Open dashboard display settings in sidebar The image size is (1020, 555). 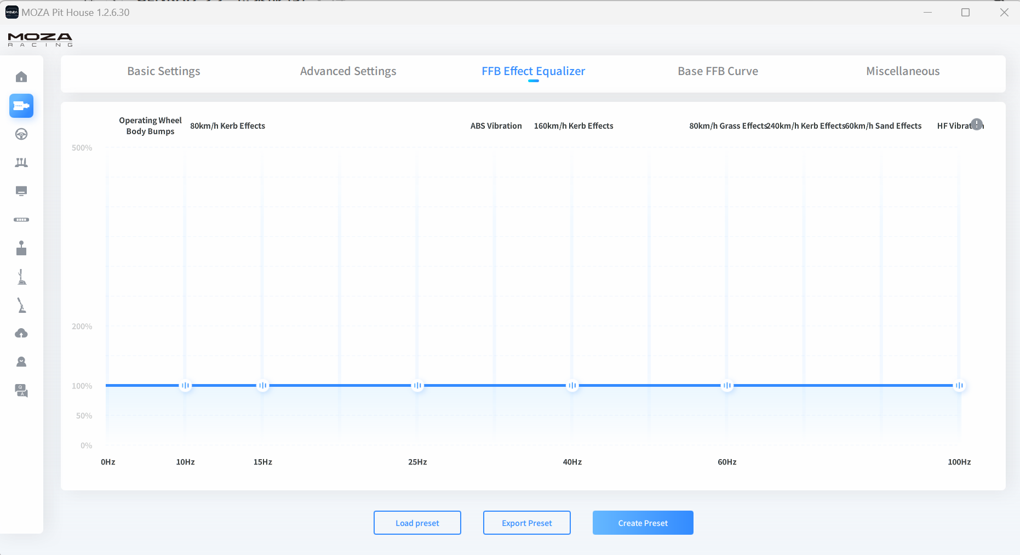(21, 191)
